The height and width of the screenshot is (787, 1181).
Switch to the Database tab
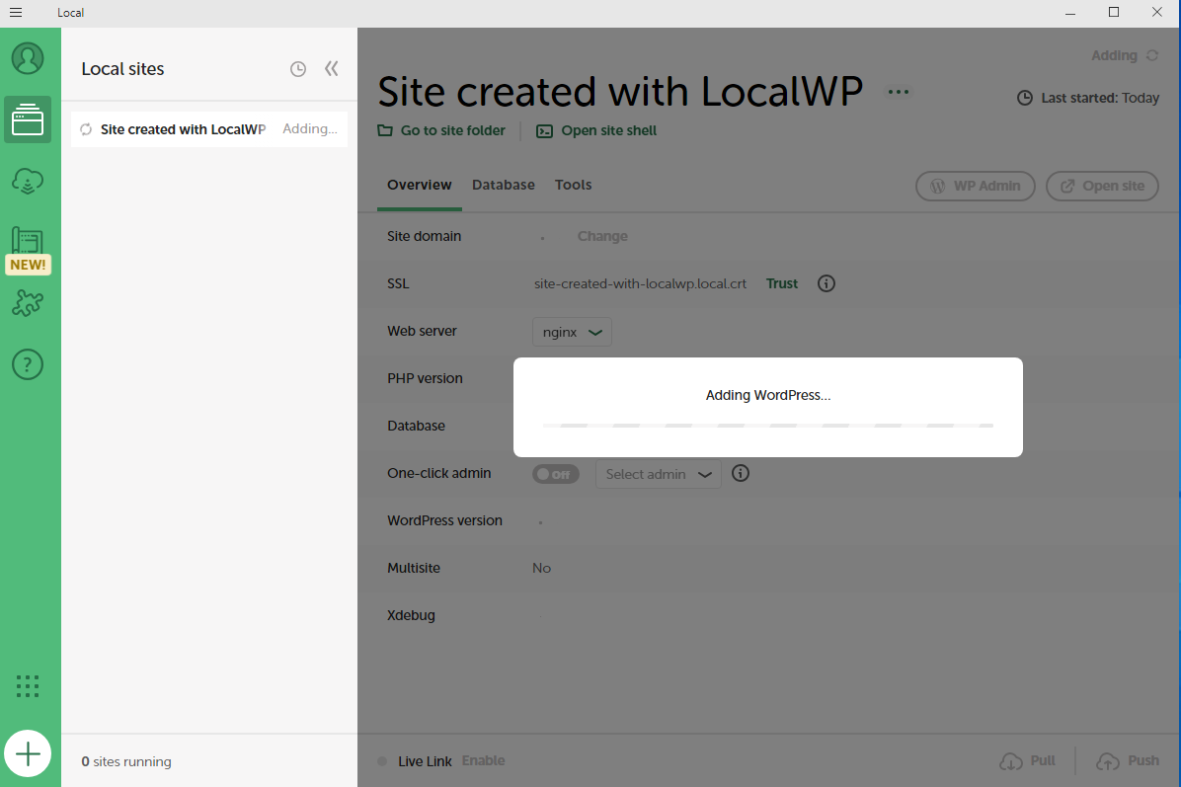point(504,185)
